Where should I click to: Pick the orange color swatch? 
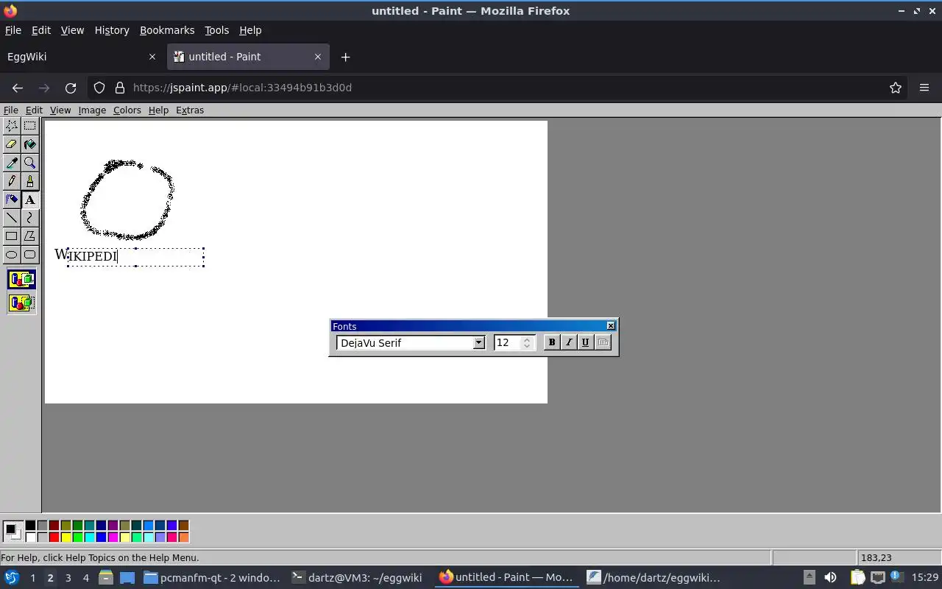[183, 537]
